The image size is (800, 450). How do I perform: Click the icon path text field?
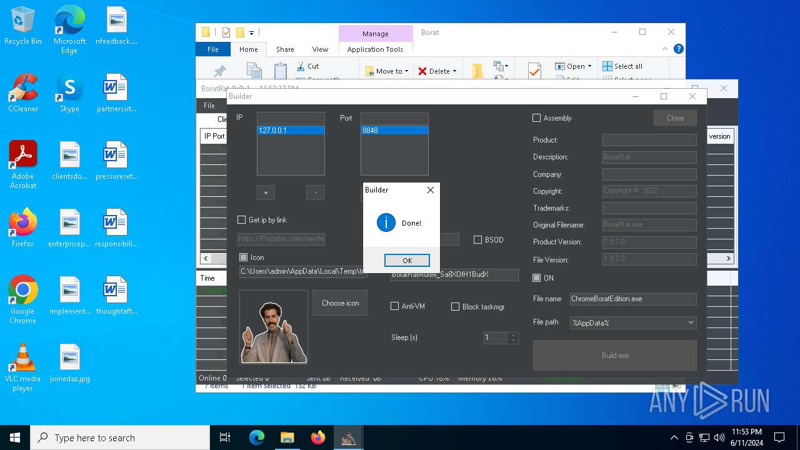(302, 271)
